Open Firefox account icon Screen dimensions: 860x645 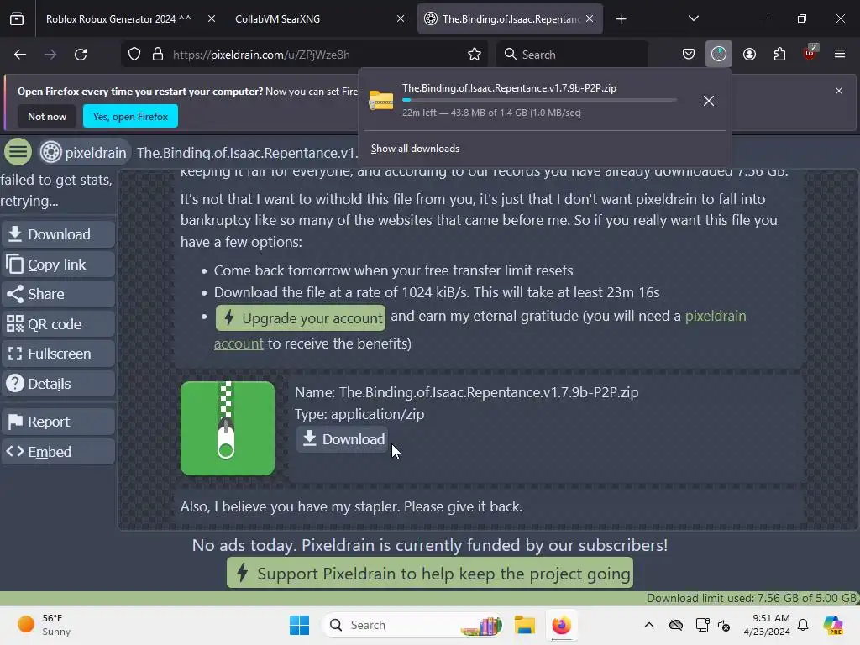pyautogui.click(x=749, y=55)
